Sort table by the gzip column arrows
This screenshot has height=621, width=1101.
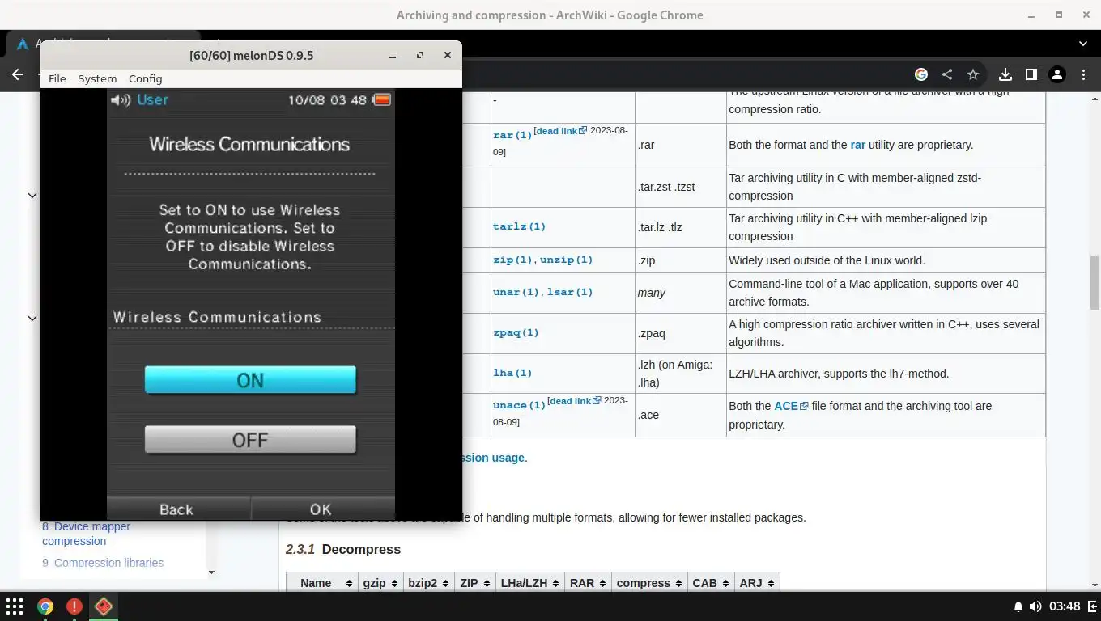394,583
